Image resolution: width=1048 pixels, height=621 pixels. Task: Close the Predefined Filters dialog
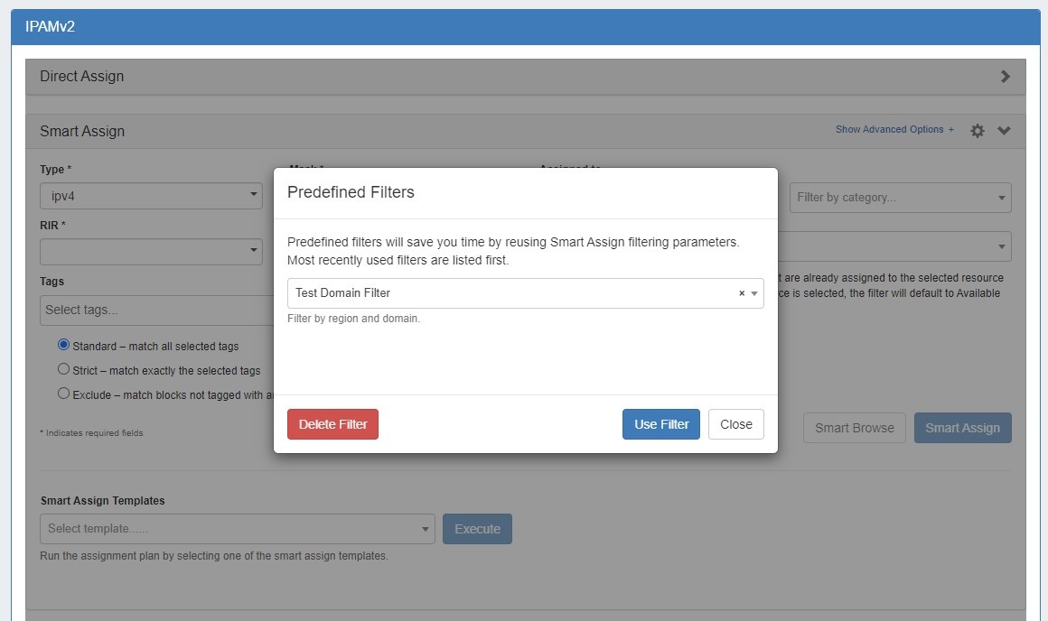pos(735,424)
